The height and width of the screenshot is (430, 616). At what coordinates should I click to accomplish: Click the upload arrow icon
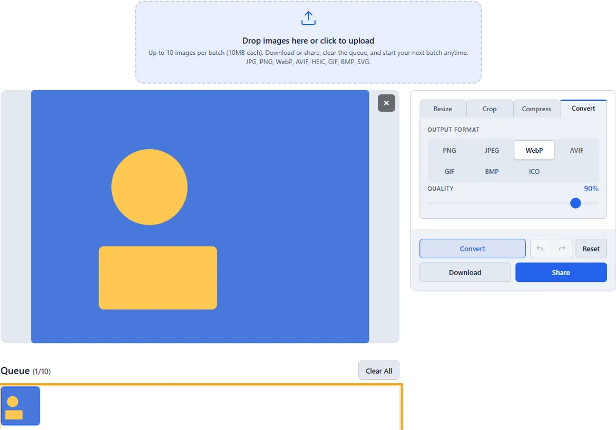[308, 18]
